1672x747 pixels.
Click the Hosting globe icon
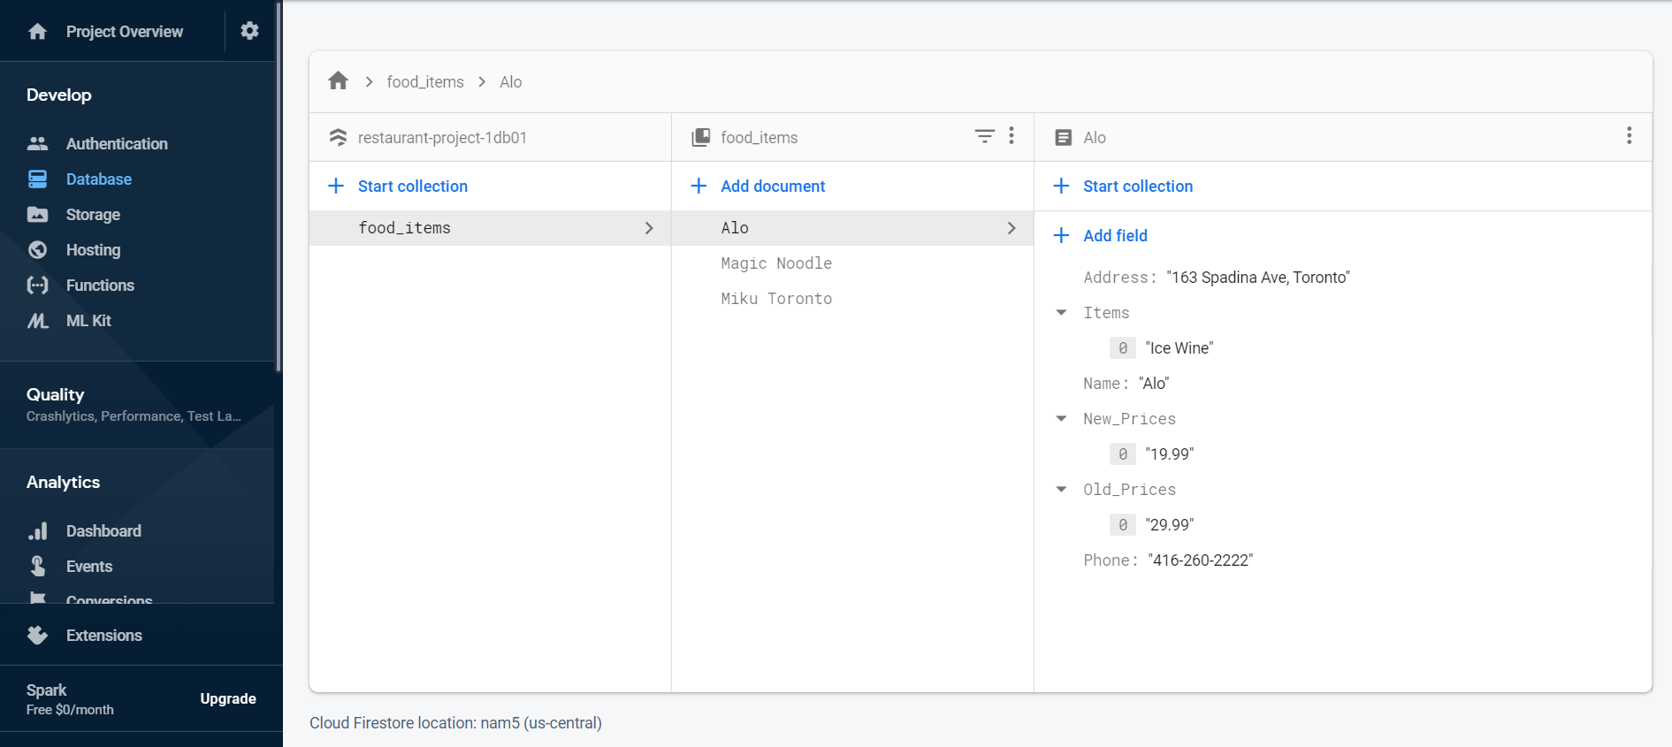(37, 250)
